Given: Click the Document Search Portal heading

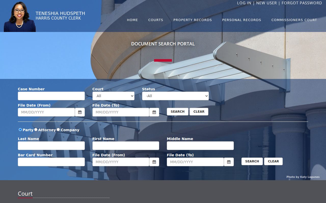Looking at the screenshot, I should point(163,44).
